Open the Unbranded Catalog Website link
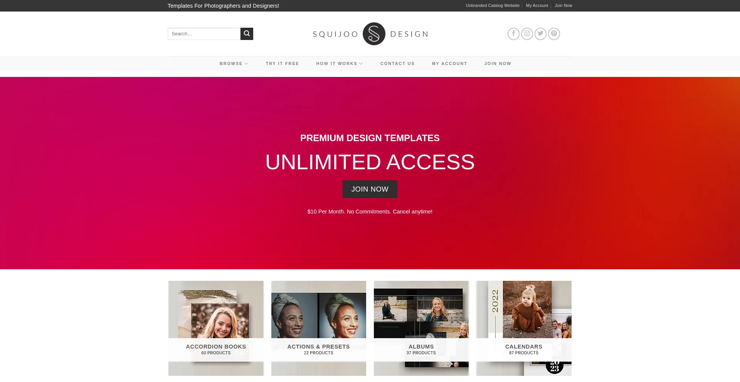 click(493, 5)
